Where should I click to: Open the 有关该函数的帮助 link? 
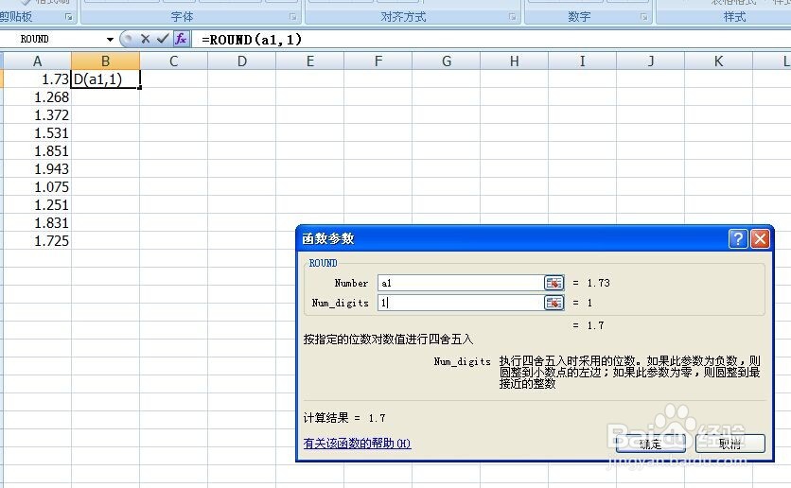pos(357,444)
